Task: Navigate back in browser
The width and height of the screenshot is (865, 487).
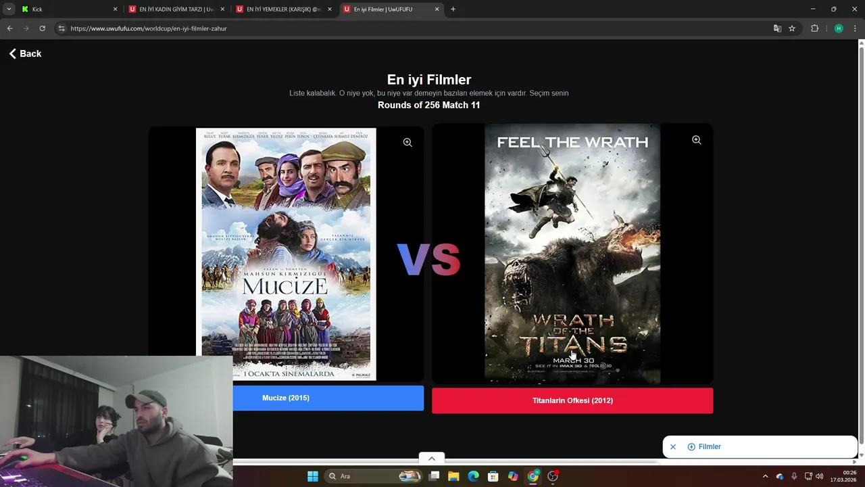Action: point(9,28)
